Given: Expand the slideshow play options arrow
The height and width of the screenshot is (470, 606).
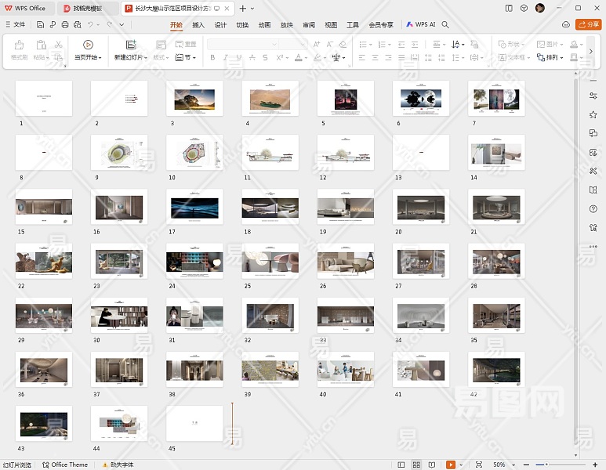Looking at the screenshot, I should (x=461, y=465).
